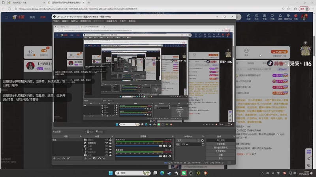Mute the 桌面音频 desktop audio channel
Viewport: 316px width, 177px height.
[165, 156]
